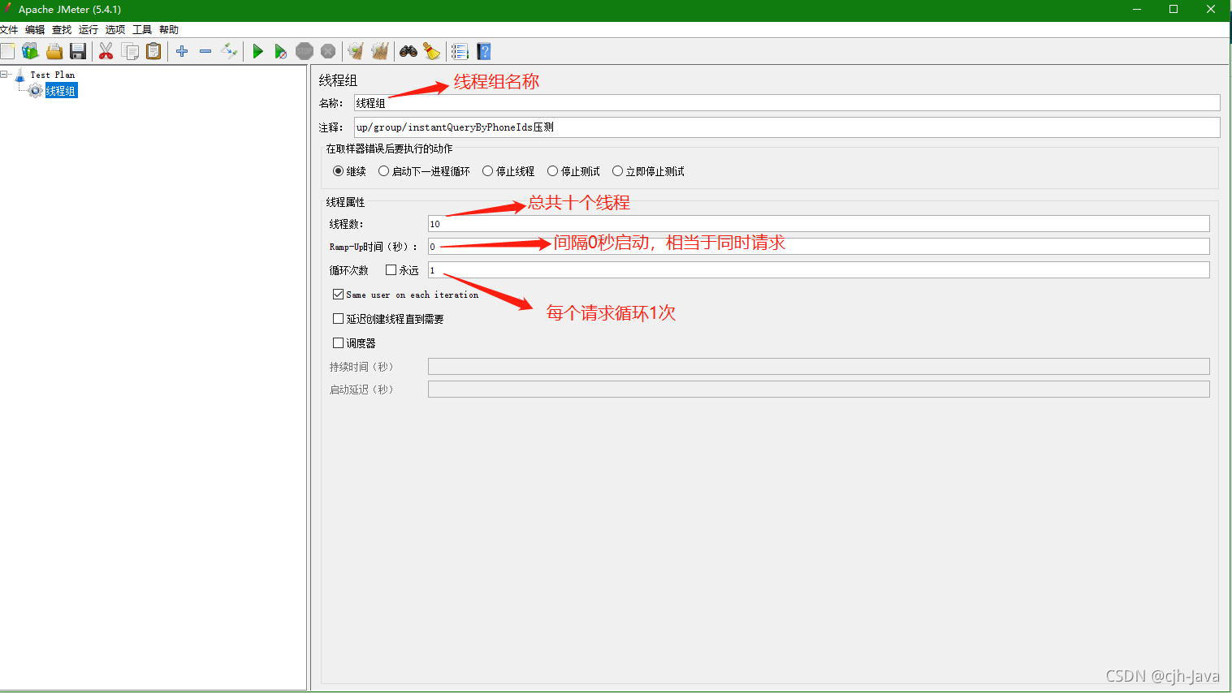Click the Stop test icon
Screen dimensions: 1232x693
[305, 52]
